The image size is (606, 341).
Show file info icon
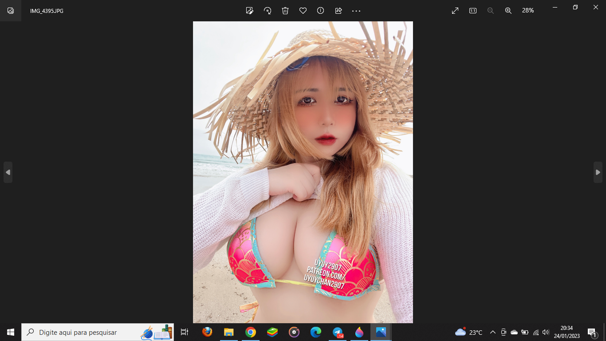click(x=321, y=11)
